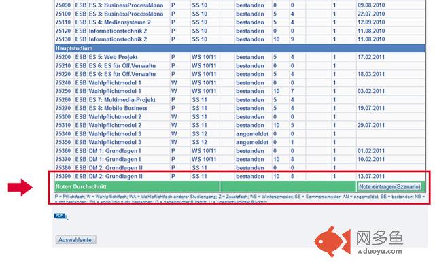Click the date 29.07.2011
435x272 pixels.
pyautogui.click(x=371, y=125)
